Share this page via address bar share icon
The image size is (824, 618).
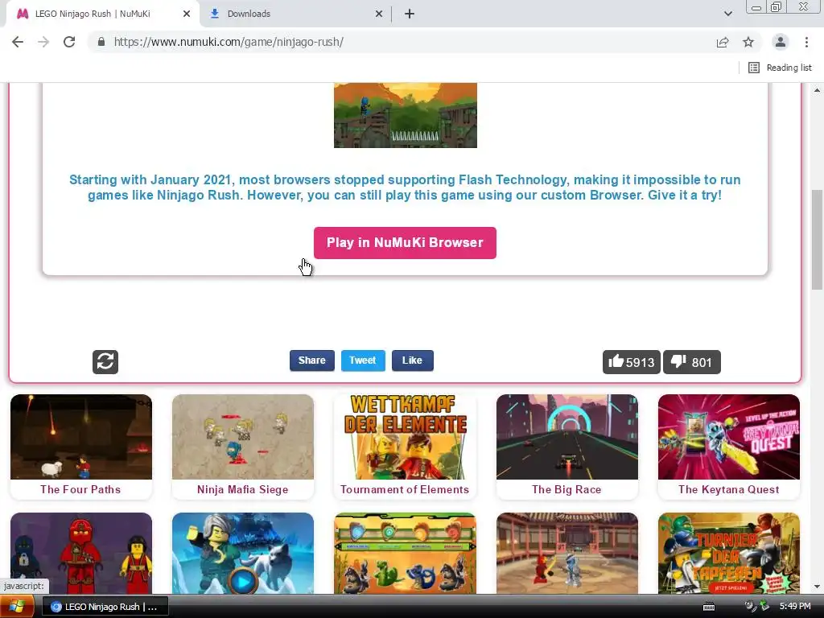(x=723, y=42)
